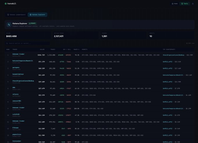Screen dimensions: 198x143
Task: Click the BTC-USD, ETH-USD, SOL-USD markets cell
Action: 93,109
